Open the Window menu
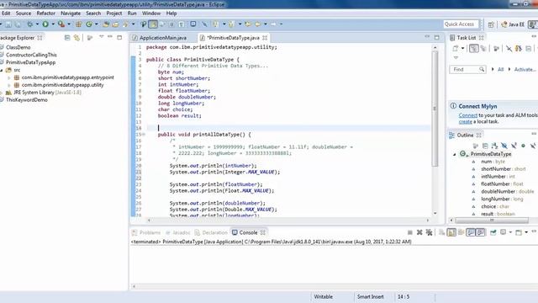The width and height of the screenshot is (538, 303). pos(151,13)
